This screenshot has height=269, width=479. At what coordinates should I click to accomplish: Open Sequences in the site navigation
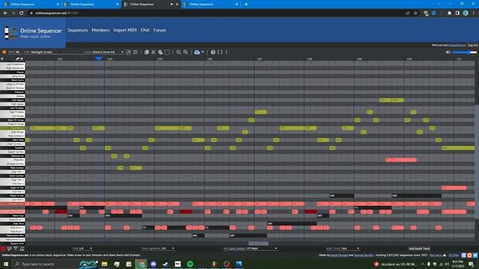tap(78, 30)
